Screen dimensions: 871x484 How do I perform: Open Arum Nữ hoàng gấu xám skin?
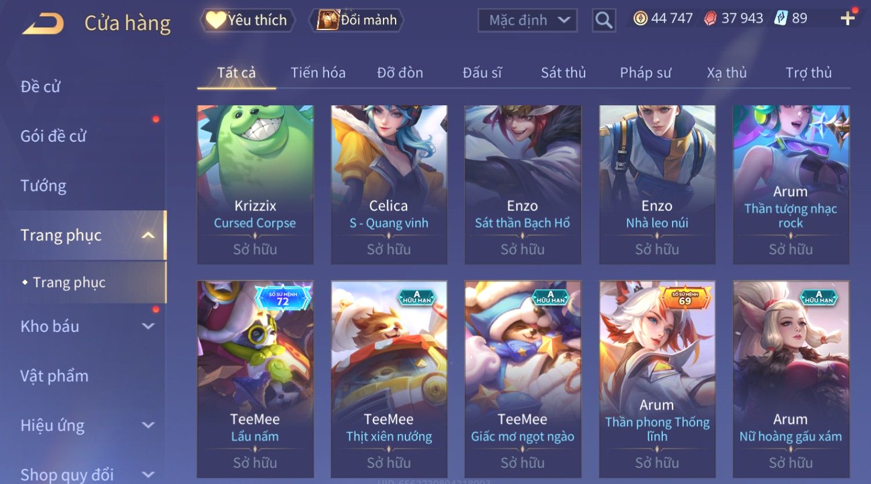(x=791, y=379)
